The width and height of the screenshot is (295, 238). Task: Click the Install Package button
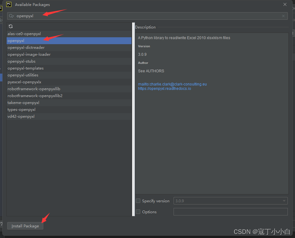25,226
